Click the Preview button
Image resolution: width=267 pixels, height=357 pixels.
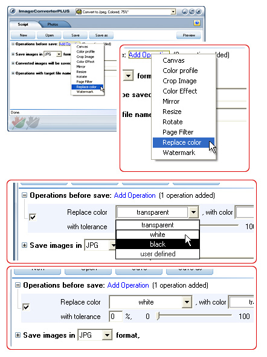(x=189, y=36)
